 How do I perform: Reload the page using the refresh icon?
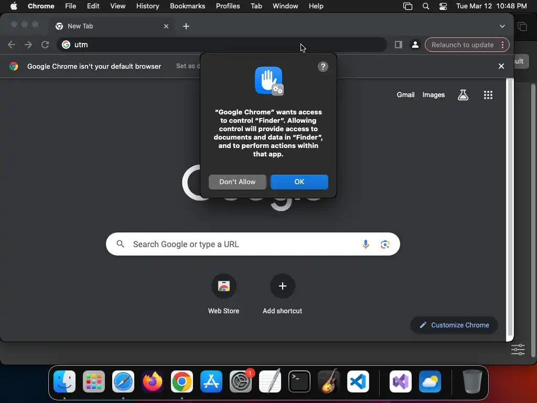(45, 45)
